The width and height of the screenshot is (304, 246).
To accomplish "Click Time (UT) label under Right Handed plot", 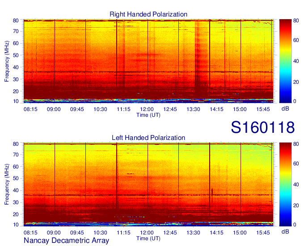I will [148, 115].
